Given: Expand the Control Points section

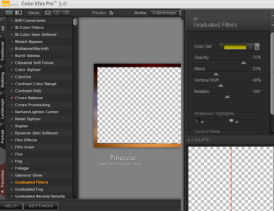Looking at the screenshot, I should [258, 131].
